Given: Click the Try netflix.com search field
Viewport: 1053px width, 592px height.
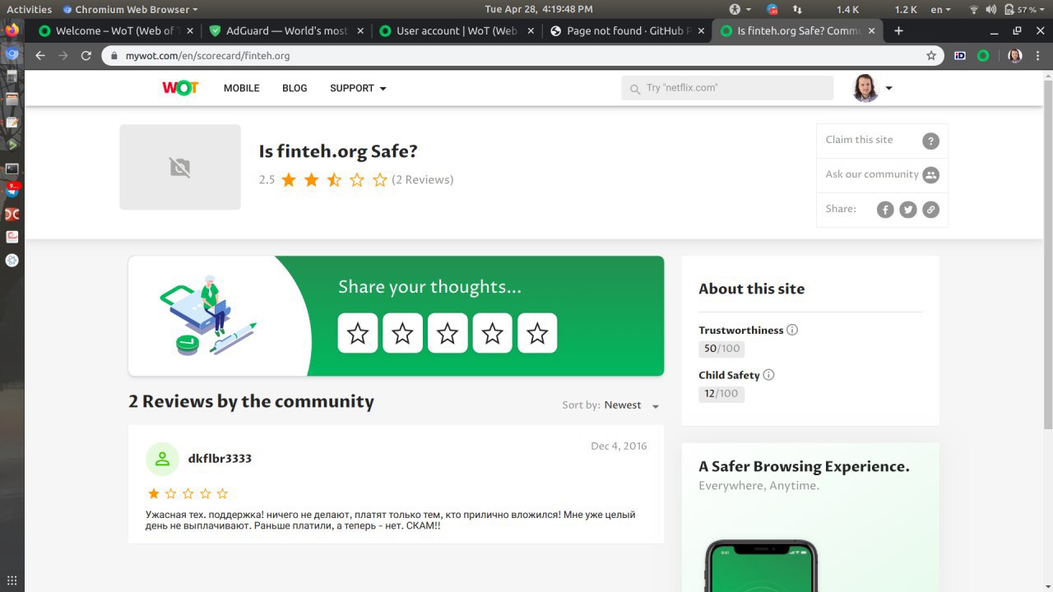Looking at the screenshot, I should tap(727, 88).
